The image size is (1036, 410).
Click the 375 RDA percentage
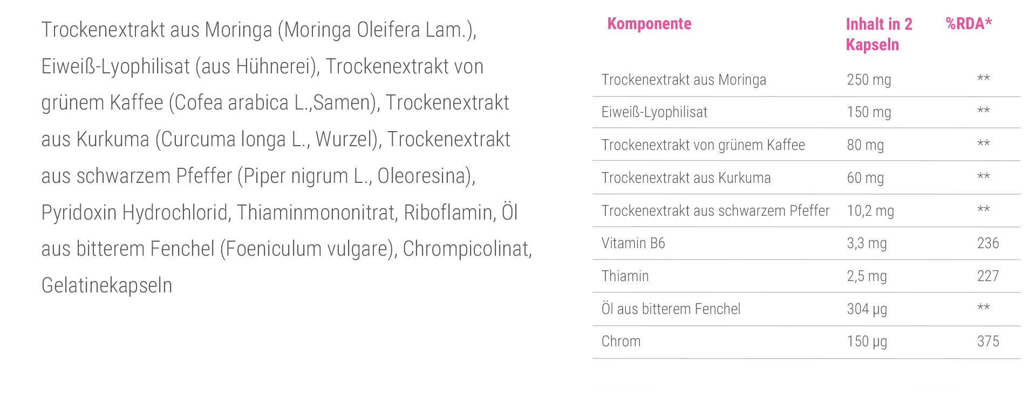pyautogui.click(x=988, y=341)
